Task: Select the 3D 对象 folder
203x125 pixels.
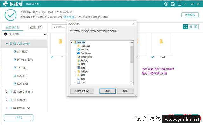Action: click(85, 49)
